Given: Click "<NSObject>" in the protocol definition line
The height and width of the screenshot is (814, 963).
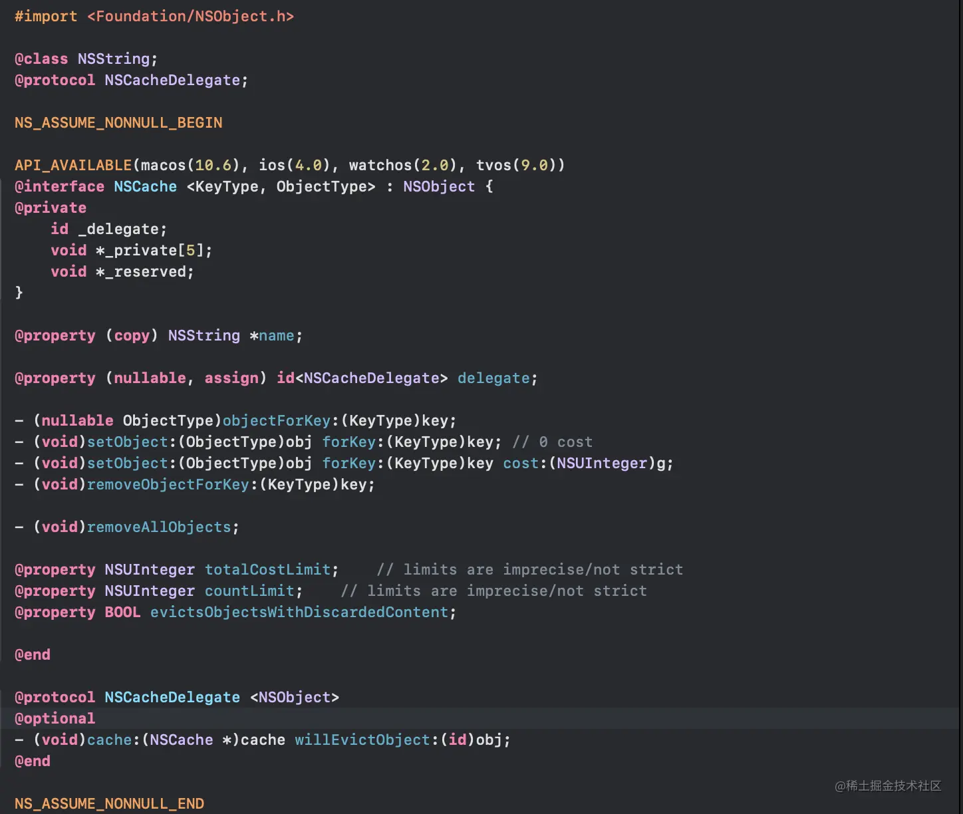Looking at the screenshot, I should [x=295, y=697].
